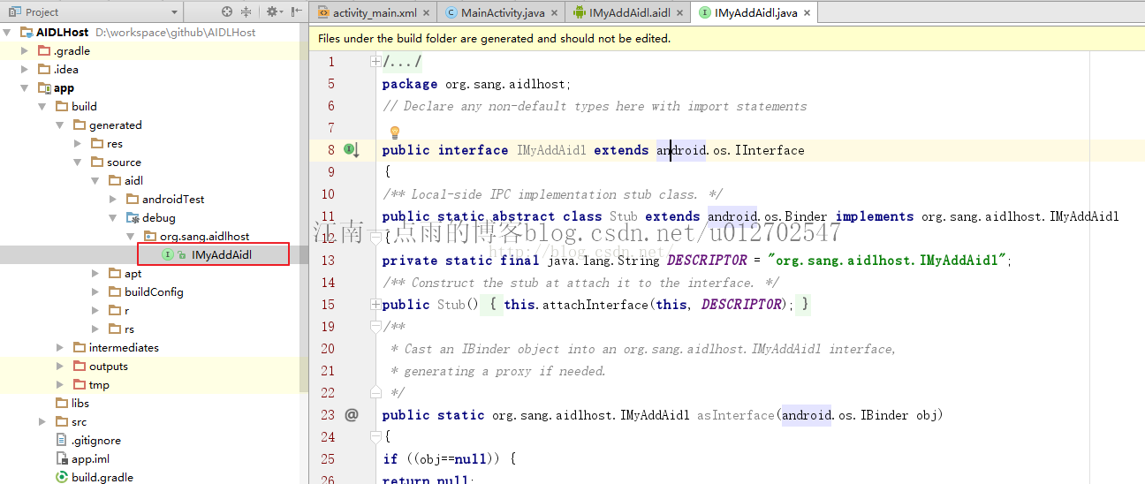The width and height of the screenshot is (1145, 484).
Task: Click the implemented-interface gutter icon on line 8
Action: coord(351,150)
